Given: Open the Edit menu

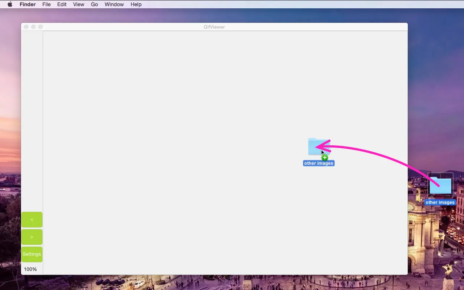Looking at the screenshot, I should pos(62,4).
